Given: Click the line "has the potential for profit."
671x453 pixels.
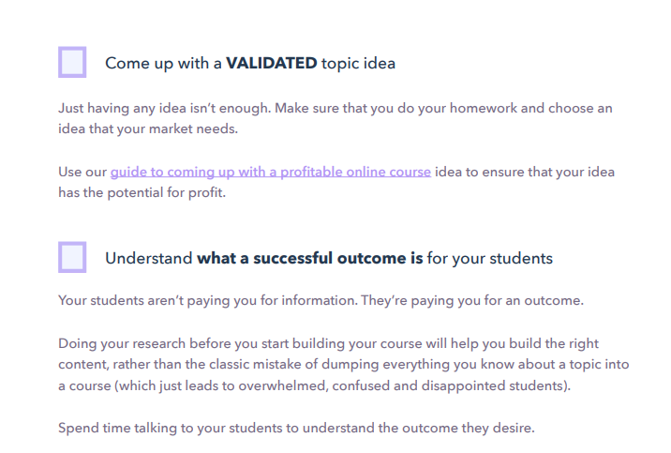Looking at the screenshot, I should [142, 193].
